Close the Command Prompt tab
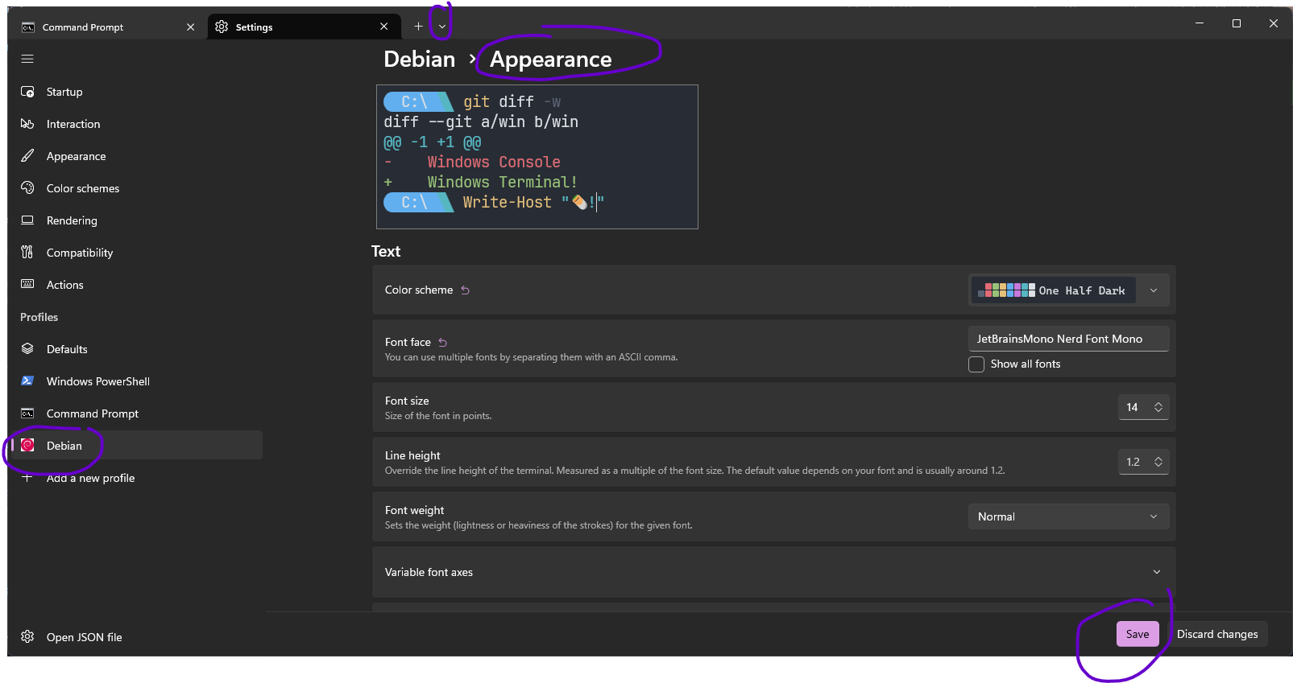Screen dimensions: 1293x683 191,27
